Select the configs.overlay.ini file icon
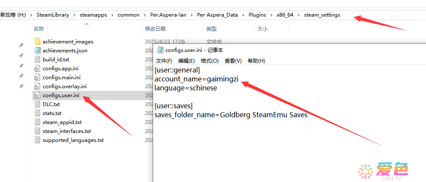 tap(37, 87)
